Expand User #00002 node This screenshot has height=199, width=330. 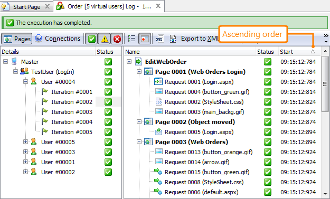tap(25, 172)
